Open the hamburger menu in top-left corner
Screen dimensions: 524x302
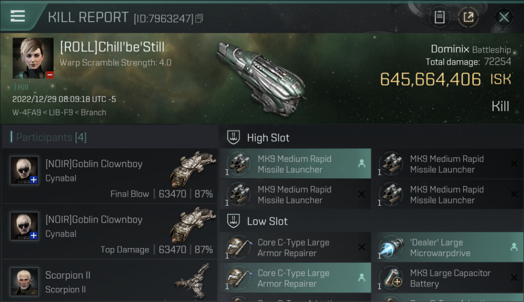(x=18, y=16)
